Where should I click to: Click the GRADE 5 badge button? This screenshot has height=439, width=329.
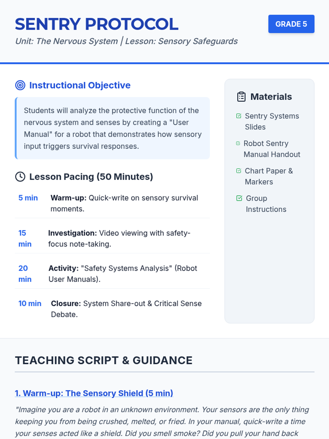291,24
